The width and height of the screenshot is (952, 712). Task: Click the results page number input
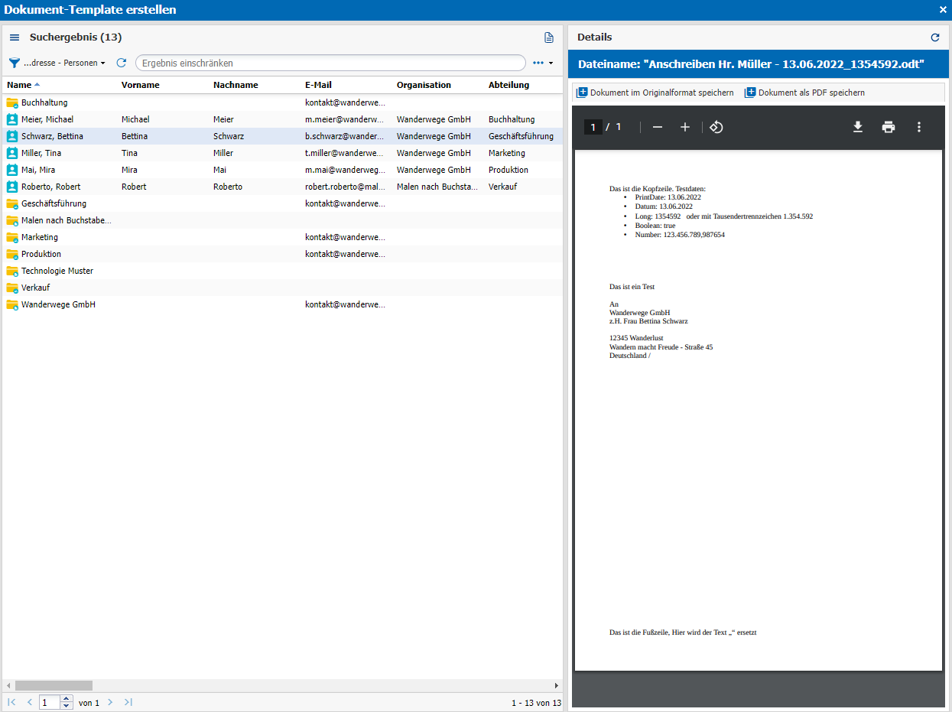tap(50, 702)
